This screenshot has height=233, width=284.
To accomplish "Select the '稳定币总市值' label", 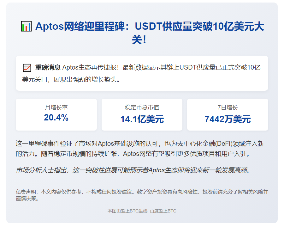I will [x=142, y=107].
